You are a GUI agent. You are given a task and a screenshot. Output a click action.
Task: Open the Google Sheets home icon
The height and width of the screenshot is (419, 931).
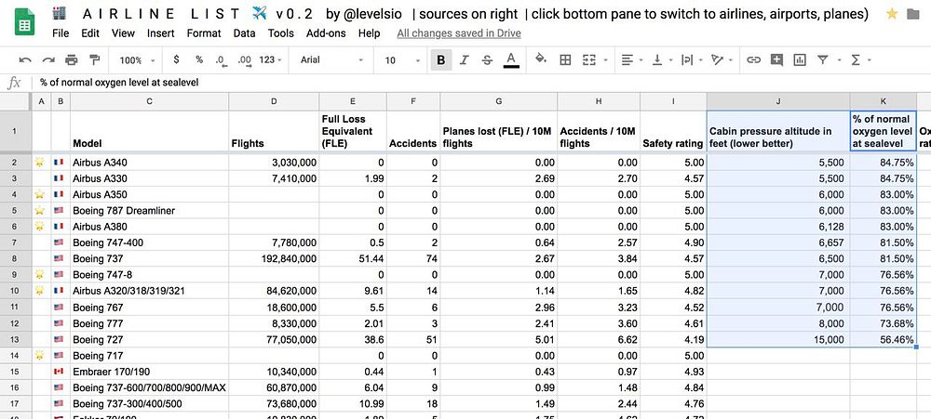[25, 24]
